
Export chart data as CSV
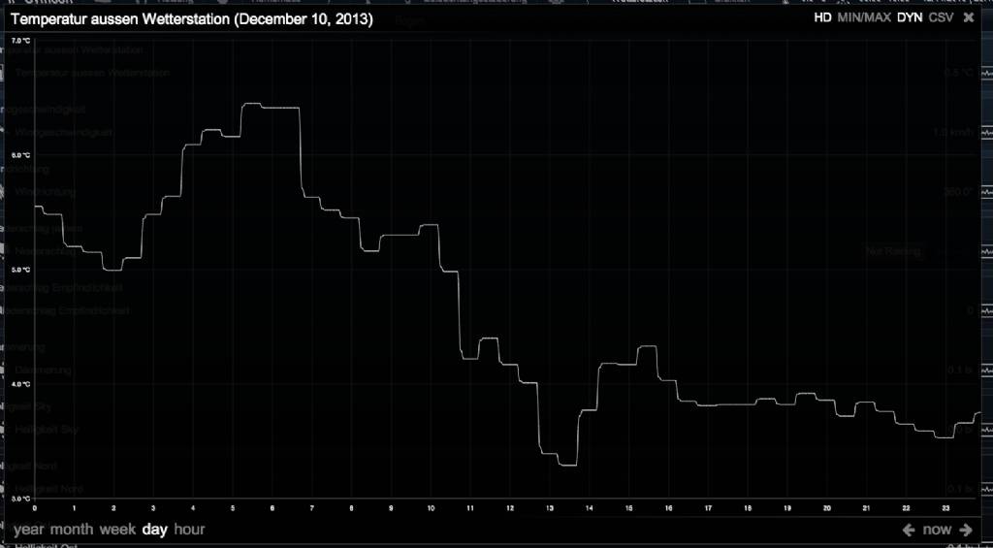point(941,17)
